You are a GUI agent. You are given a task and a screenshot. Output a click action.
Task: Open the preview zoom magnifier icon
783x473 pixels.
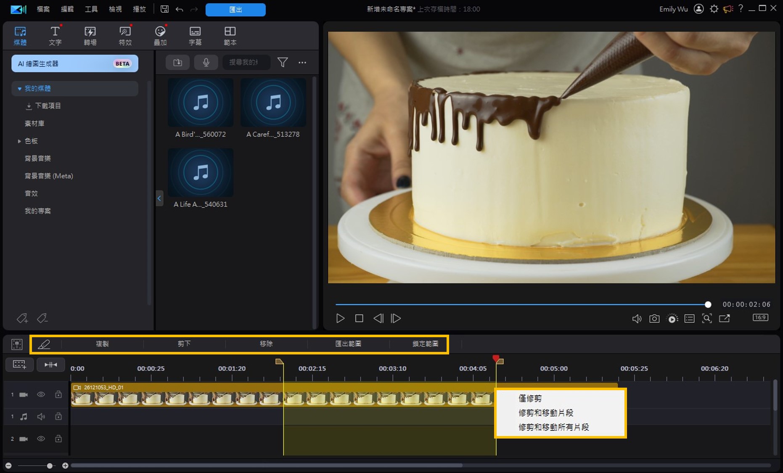[706, 319]
